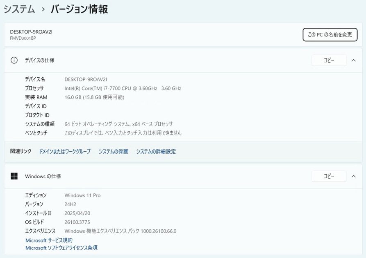Select the デバイス名 value DESKTOP-9ROAV2I
This screenshot has width=366, height=258.
tap(86, 79)
